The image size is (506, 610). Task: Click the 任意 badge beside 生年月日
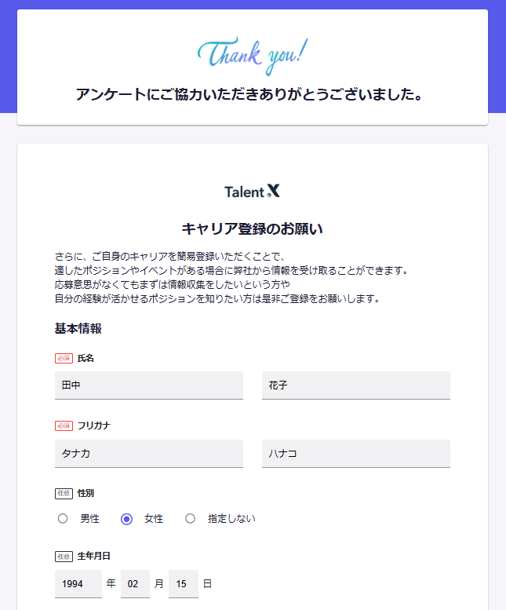(64, 556)
